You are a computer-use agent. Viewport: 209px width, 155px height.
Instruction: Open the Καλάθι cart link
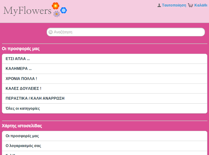point(201,5)
